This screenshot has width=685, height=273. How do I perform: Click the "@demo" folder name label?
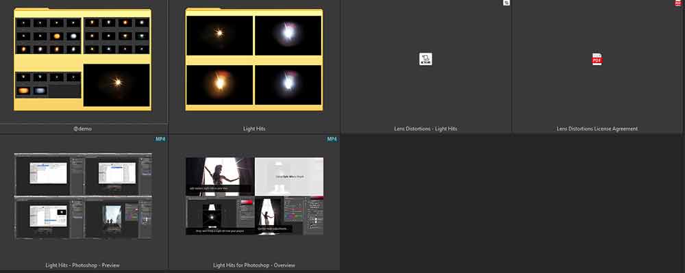83,129
